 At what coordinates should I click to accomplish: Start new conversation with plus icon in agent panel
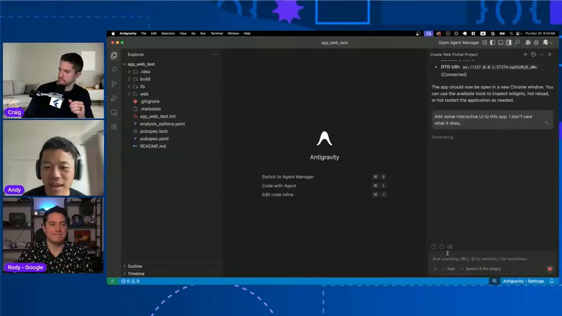[x=525, y=54]
